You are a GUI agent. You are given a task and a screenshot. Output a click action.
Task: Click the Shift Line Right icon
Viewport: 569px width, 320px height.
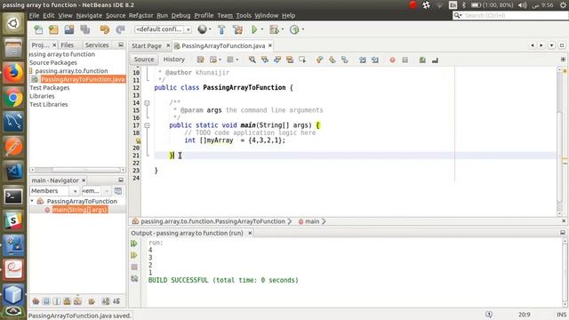[x=375, y=60]
